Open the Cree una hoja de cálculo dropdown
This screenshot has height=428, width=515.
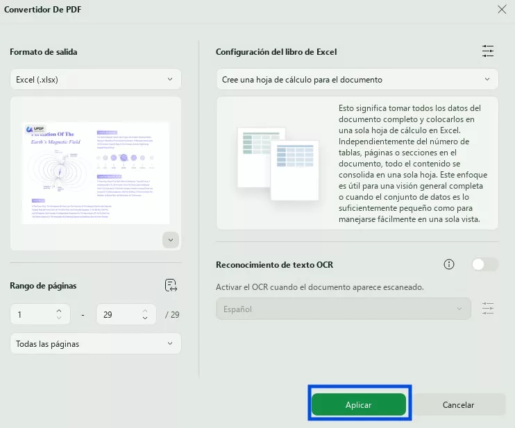pos(357,80)
